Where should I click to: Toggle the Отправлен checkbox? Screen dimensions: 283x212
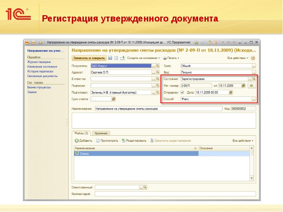(182, 93)
